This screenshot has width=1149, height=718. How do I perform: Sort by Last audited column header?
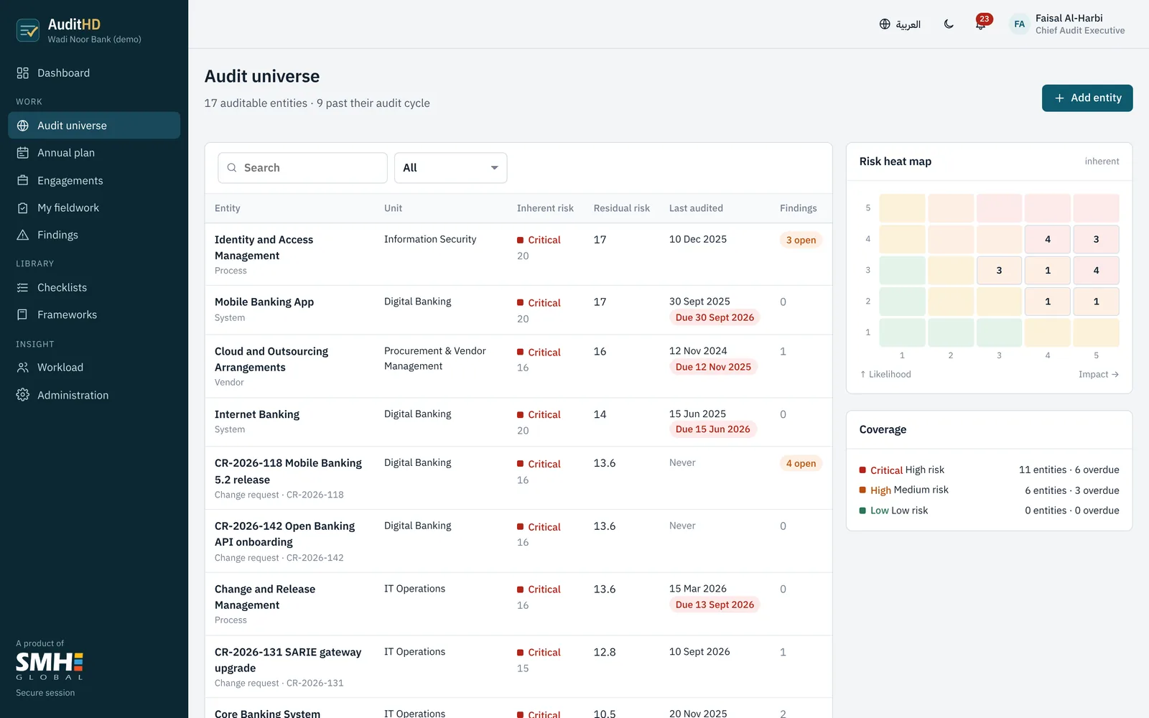(x=696, y=208)
